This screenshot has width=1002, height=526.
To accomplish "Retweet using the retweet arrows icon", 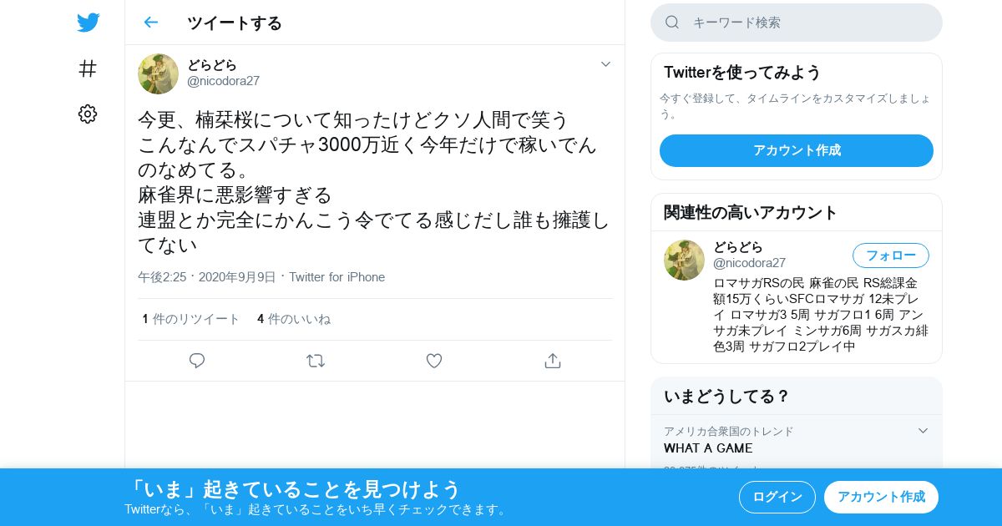I will point(316,361).
